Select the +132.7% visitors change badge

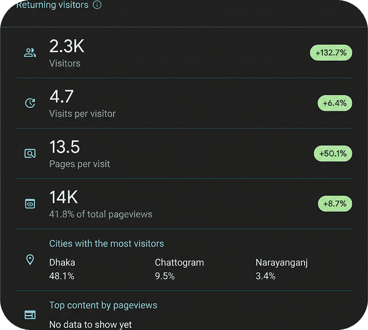click(x=331, y=53)
